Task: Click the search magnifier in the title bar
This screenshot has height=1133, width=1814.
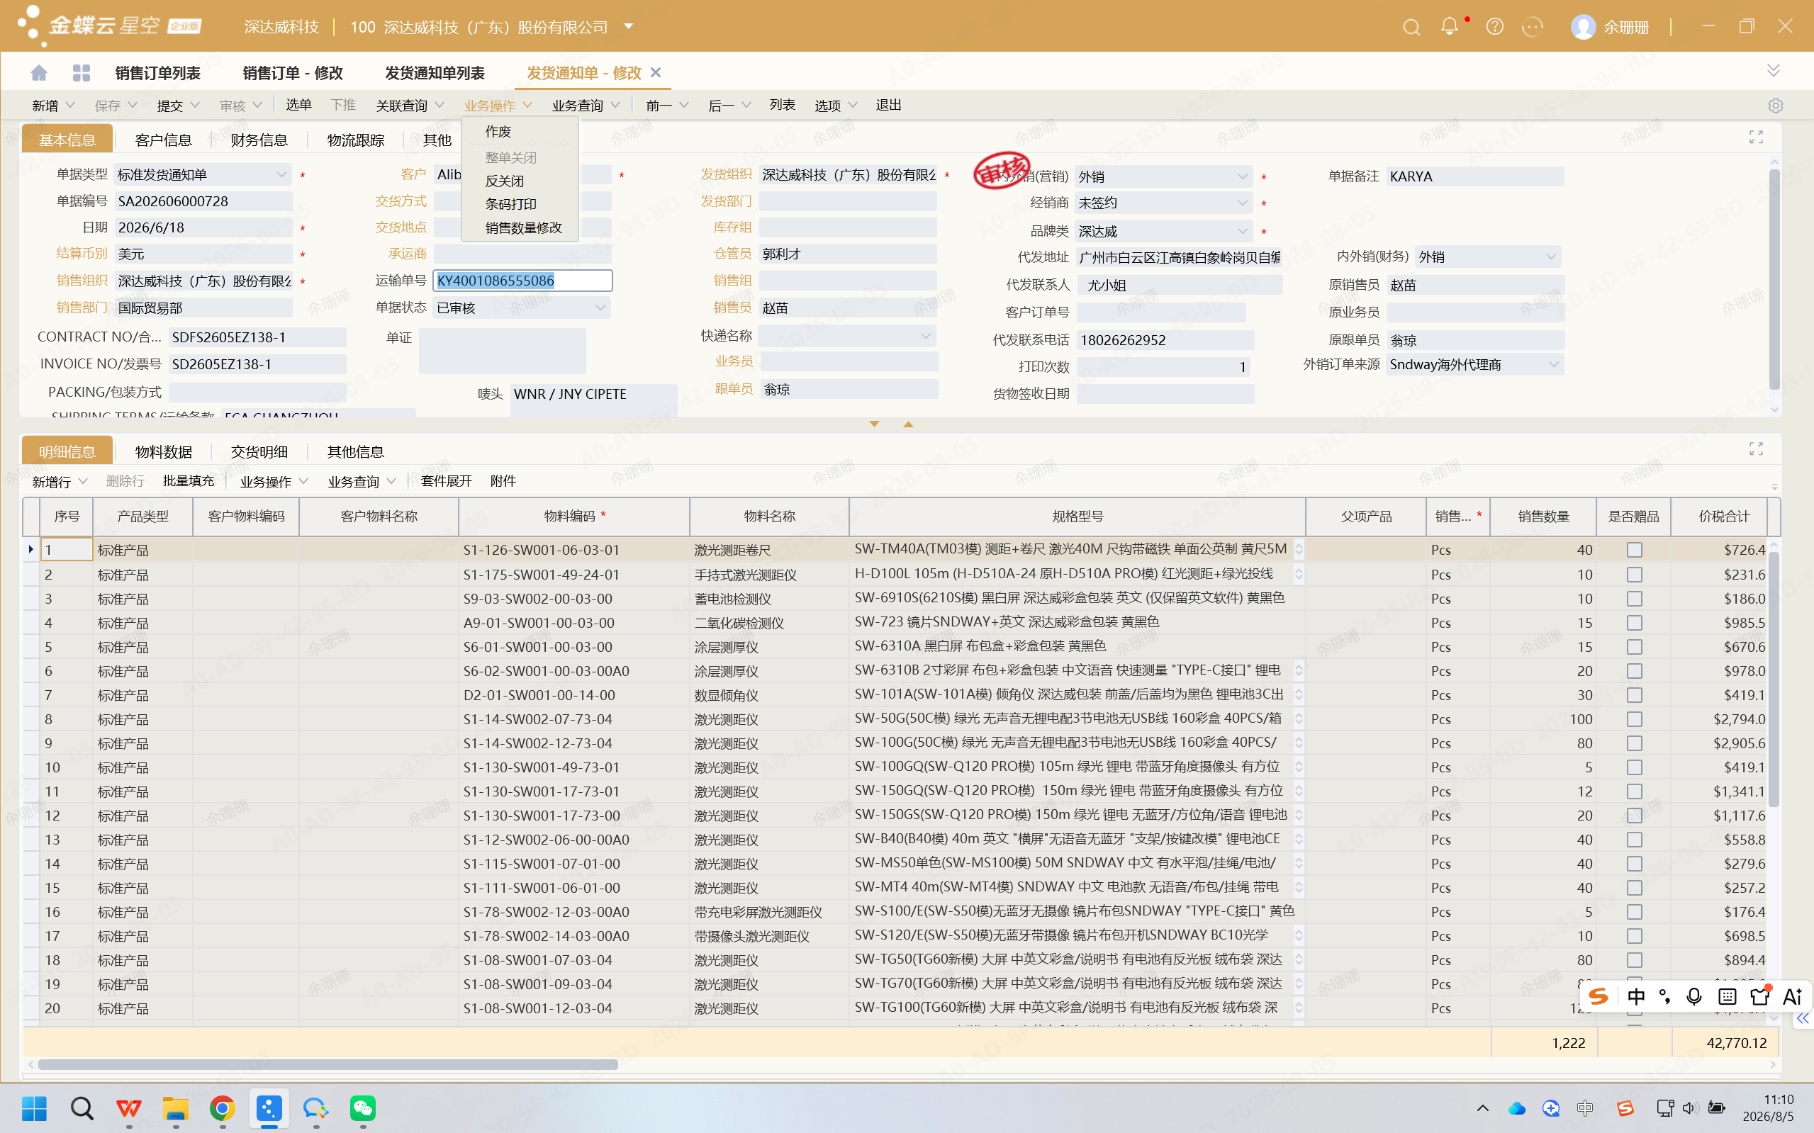Action: pos(1411,27)
